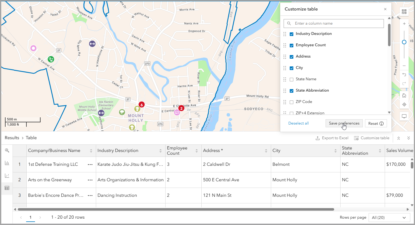This screenshot has height=225, width=415.
Task: Open options menu for Barbie's Encore Dance
Action: point(90,195)
